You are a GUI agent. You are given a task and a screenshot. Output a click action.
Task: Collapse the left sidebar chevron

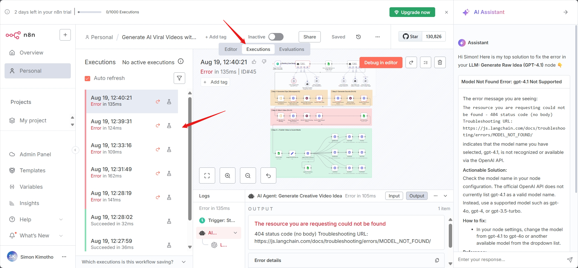tap(75, 150)
